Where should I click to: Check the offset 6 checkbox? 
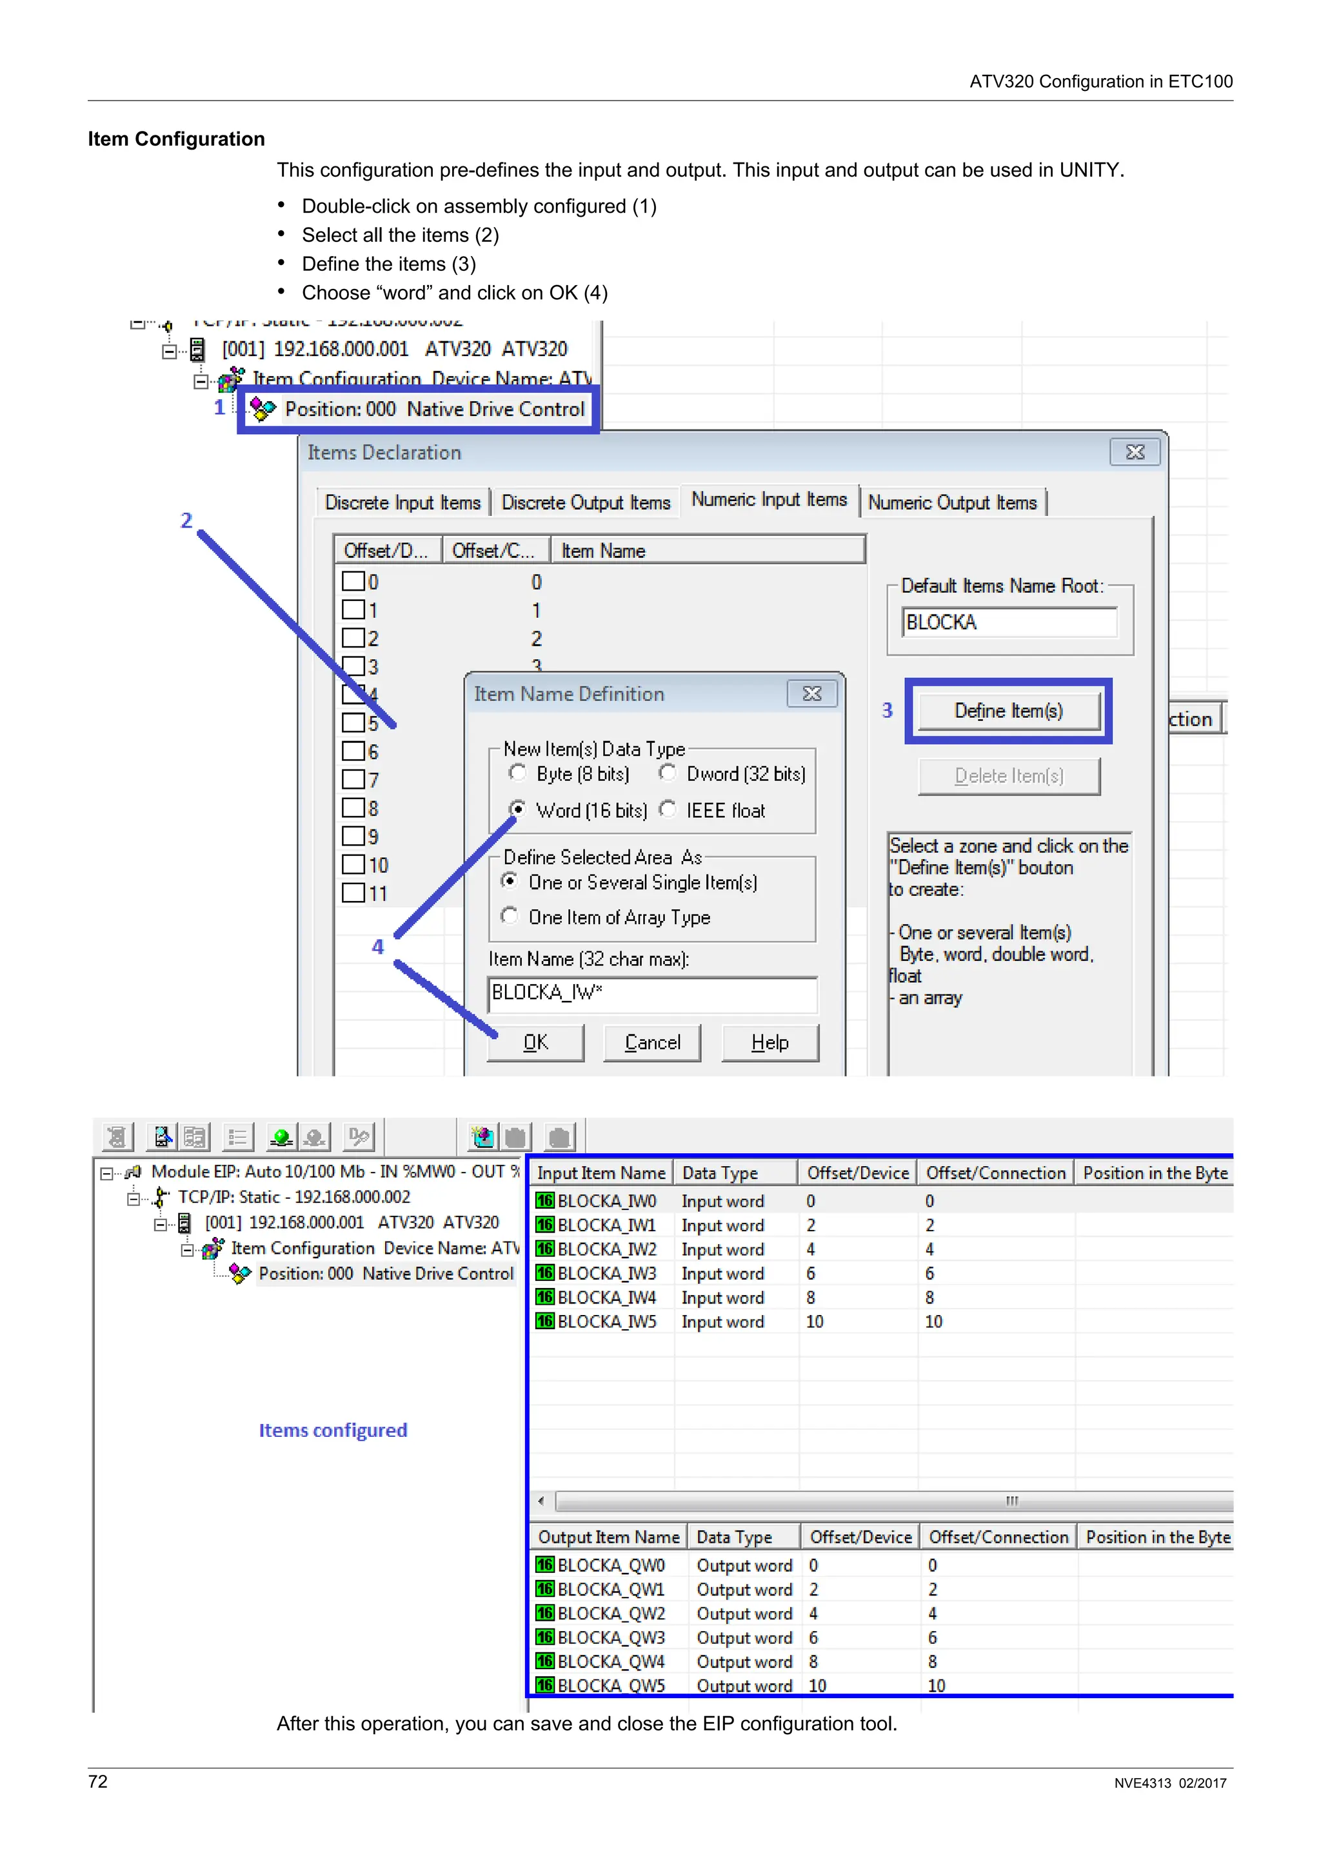pyautogui.click(x=353, y=751)
